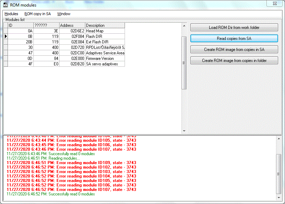Select the Firmware Version cell

(105, 58)
